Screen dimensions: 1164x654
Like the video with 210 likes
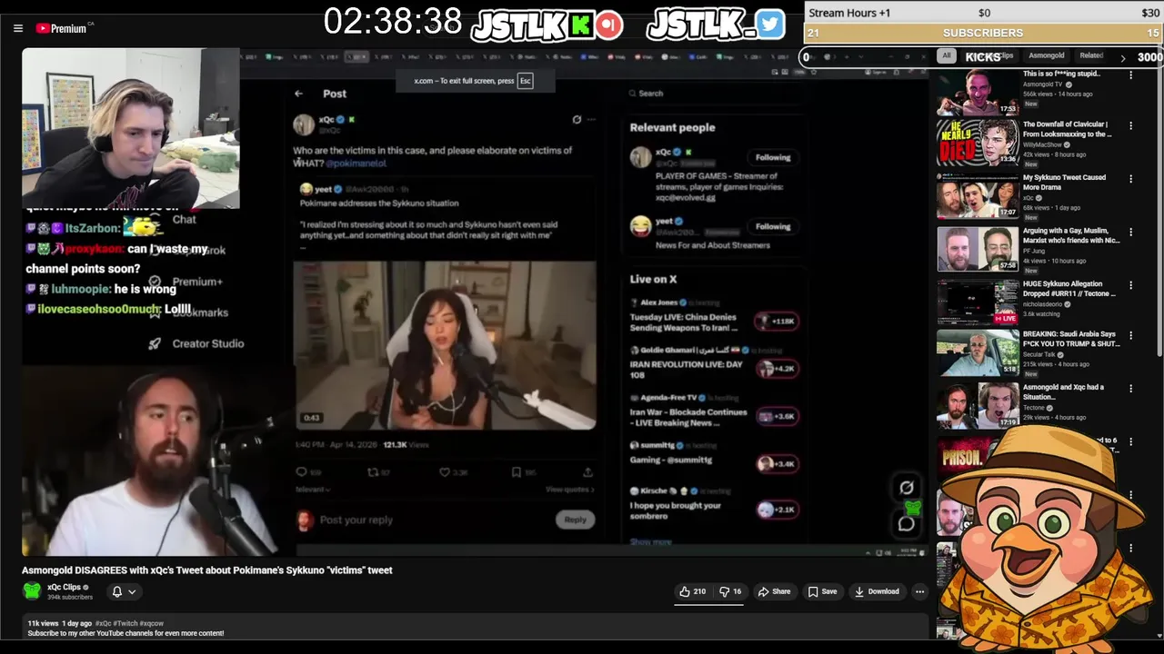click(x=693, y=591)
